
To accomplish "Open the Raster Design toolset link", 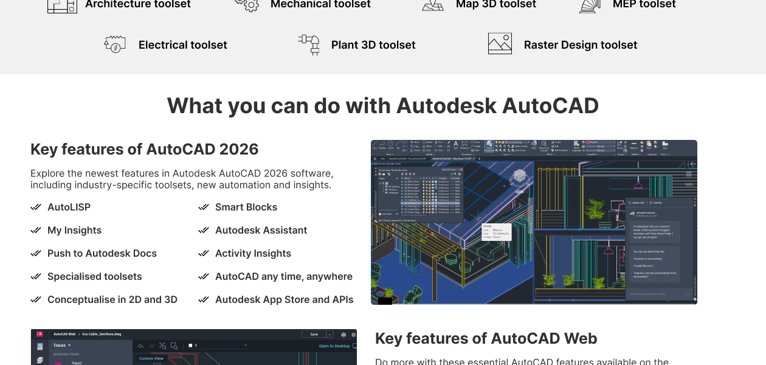I will click(580, 45).
